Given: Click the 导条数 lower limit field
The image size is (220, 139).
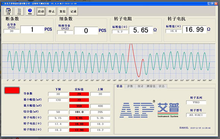Looking at the screenshot, I should (58, 94).
